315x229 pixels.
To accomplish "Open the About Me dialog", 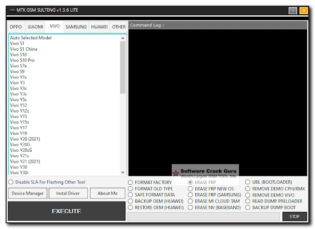I will [x=107, y=193].
